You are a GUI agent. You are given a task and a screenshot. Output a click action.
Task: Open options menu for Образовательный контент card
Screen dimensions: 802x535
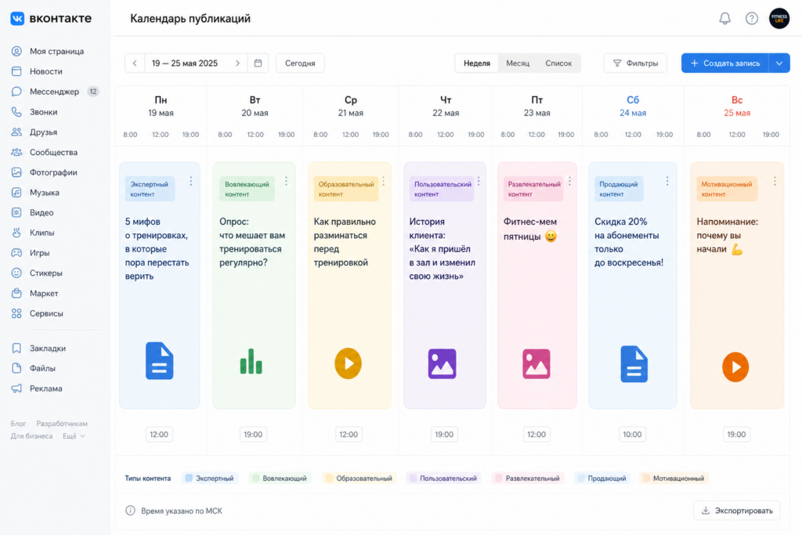[x=383, y=181]
